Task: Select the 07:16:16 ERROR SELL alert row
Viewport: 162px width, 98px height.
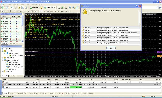Action: (x=111, y=35)
